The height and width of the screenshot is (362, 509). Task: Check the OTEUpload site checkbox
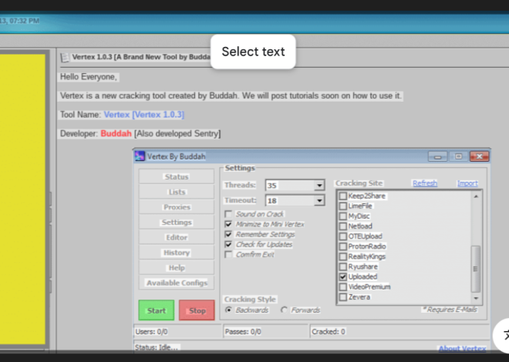[x=342, y=236]
